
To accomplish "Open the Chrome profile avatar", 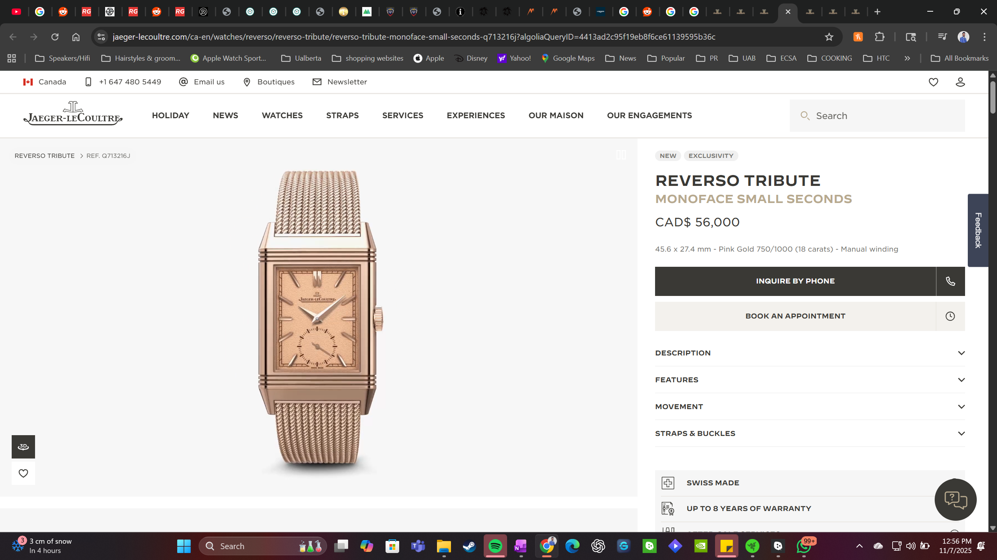I will point(964,37).
